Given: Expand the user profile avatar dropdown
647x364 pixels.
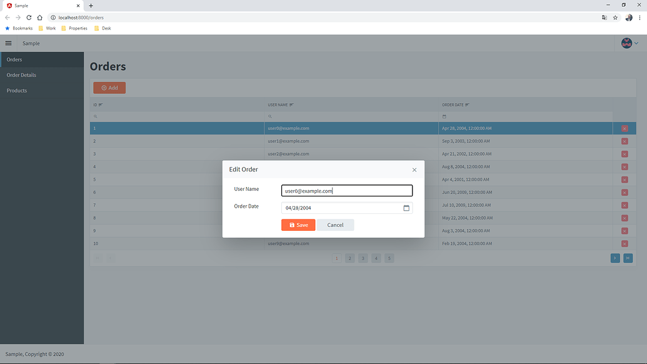Looking at the screenshot, I should coord(629,43).
